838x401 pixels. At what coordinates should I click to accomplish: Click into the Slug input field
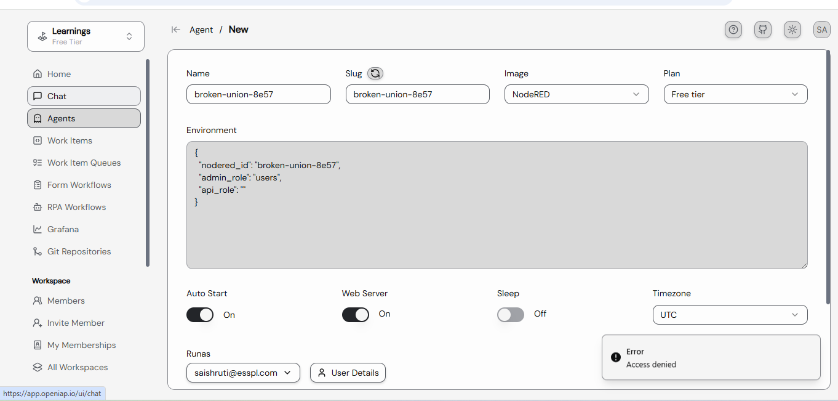pos(418,94)
